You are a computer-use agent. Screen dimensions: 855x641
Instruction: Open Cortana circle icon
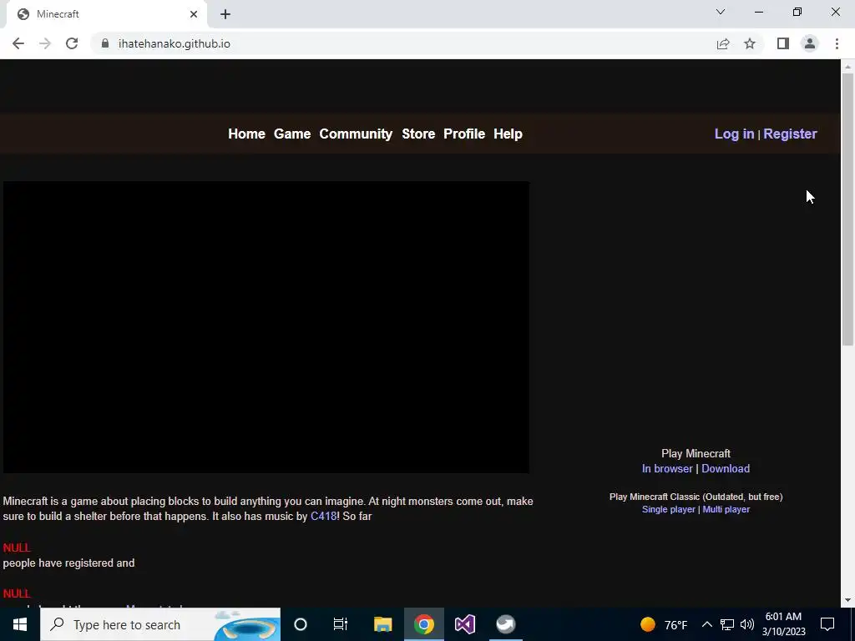[301, 624]
